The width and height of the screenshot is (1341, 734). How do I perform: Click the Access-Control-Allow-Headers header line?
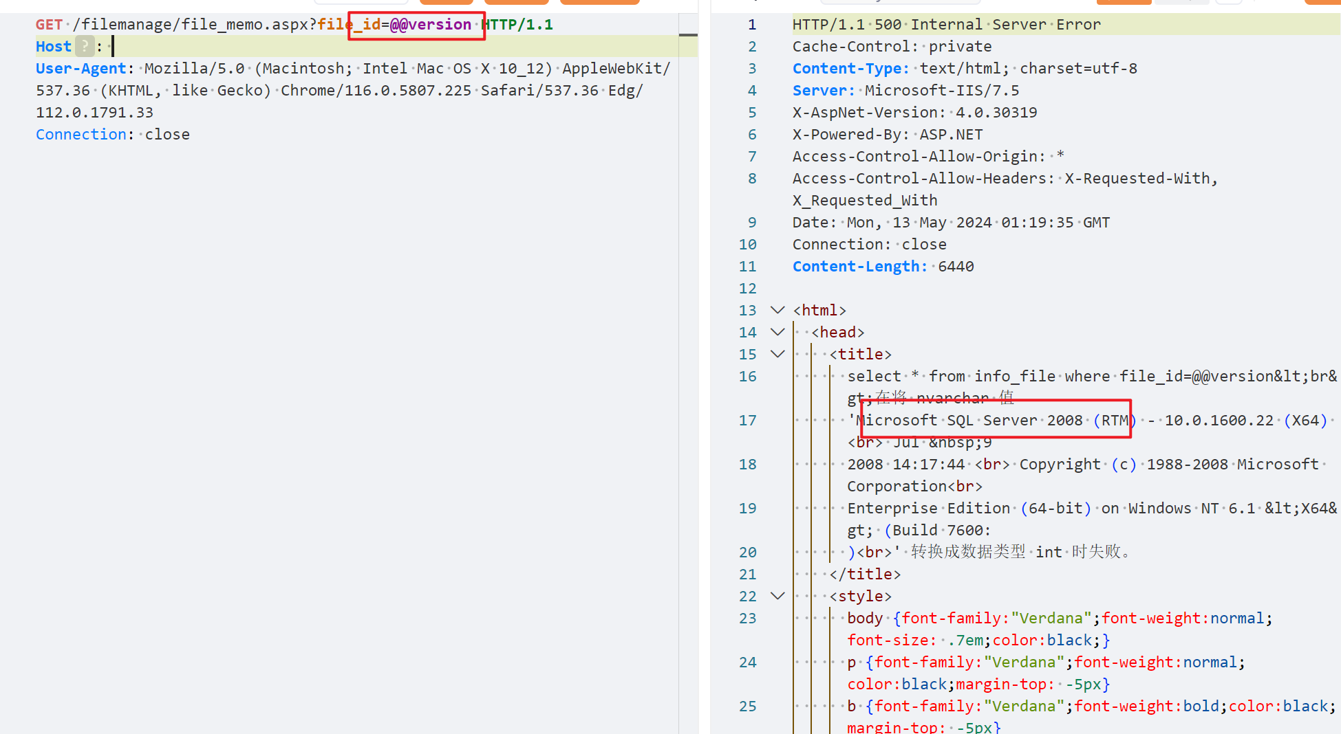[x=1005, y=179]
